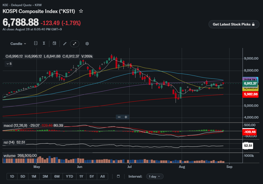The height and width of the screenshot is (184, 263).
Task: Open the 1 day interval dropdown
Action: [x=155, y=176]
